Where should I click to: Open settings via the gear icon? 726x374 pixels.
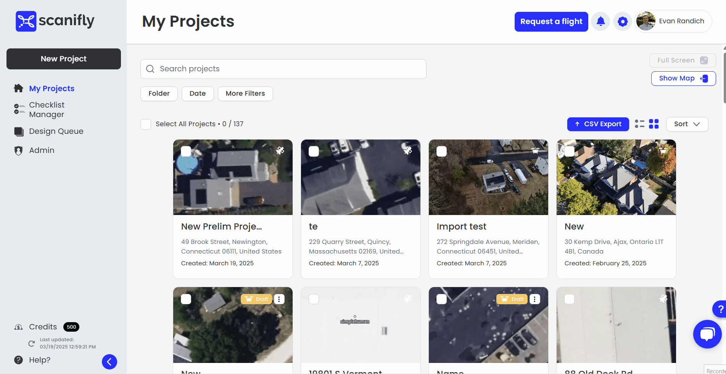(623, 21)
